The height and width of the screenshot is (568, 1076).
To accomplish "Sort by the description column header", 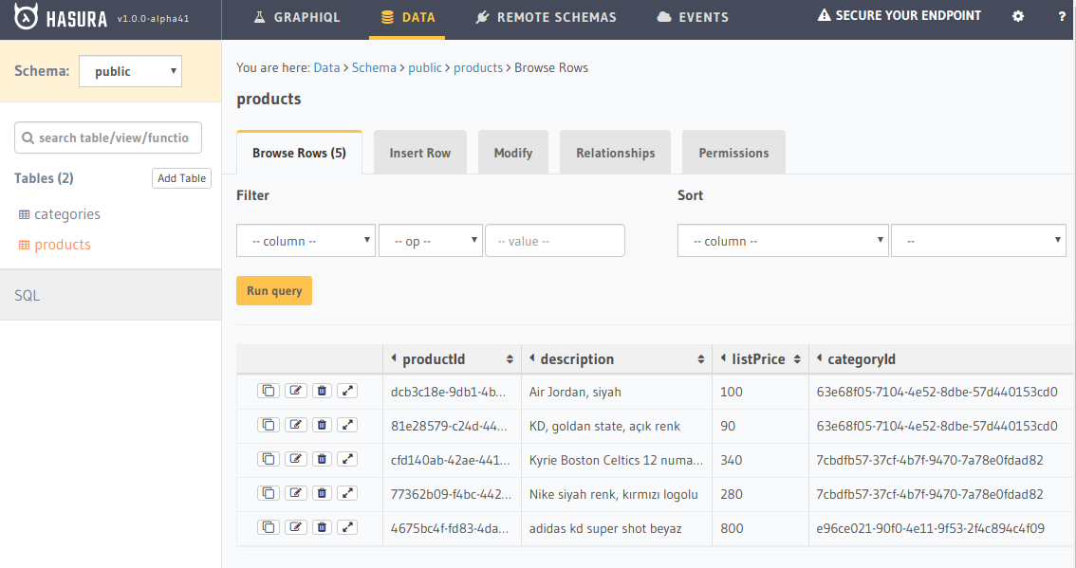I will point(576,359).
